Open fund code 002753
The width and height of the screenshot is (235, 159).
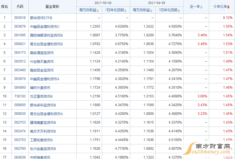(20, 122)
